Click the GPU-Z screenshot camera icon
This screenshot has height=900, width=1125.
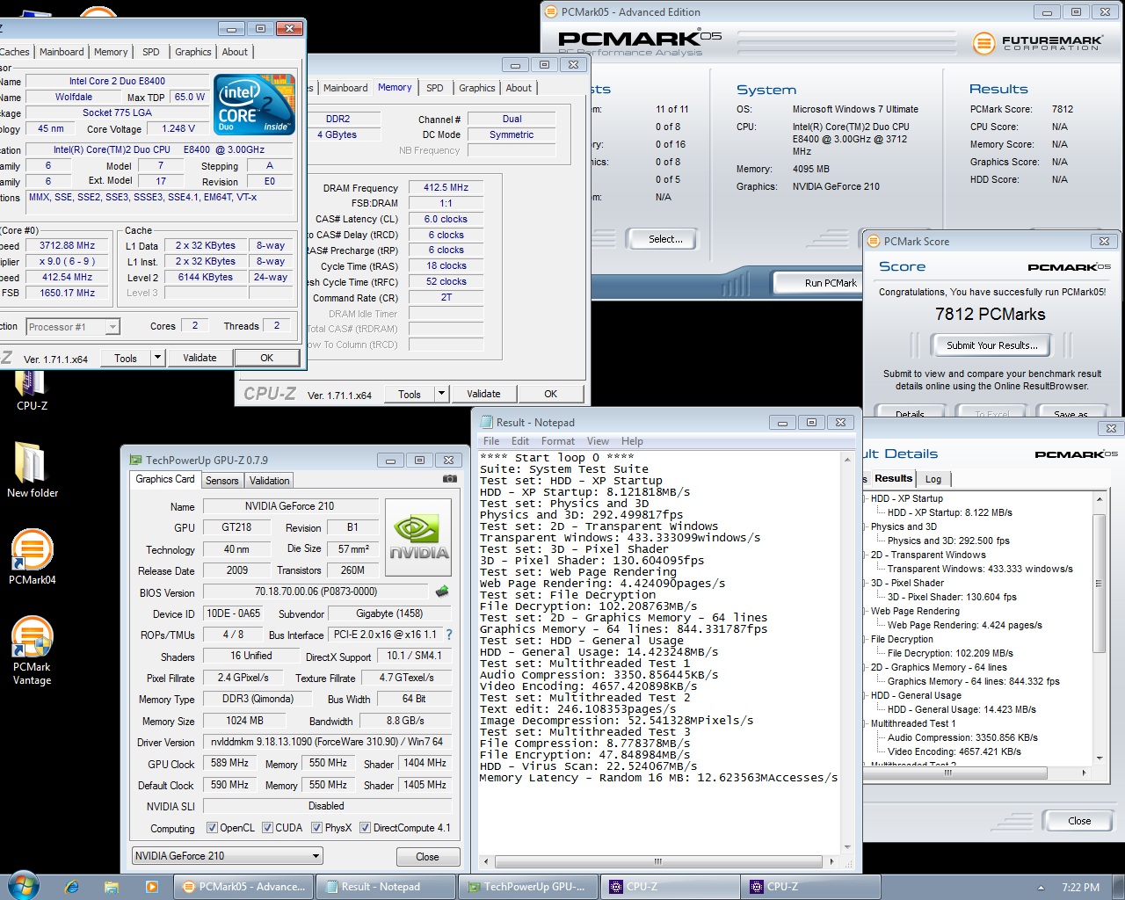click(450, 479)
